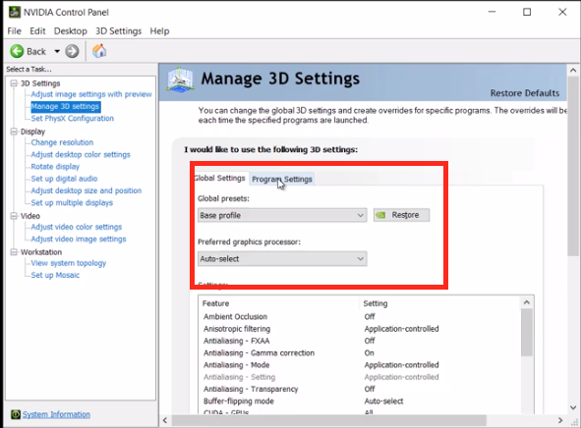
Task: Open Adjust desktop color settings
Action: 81,155
